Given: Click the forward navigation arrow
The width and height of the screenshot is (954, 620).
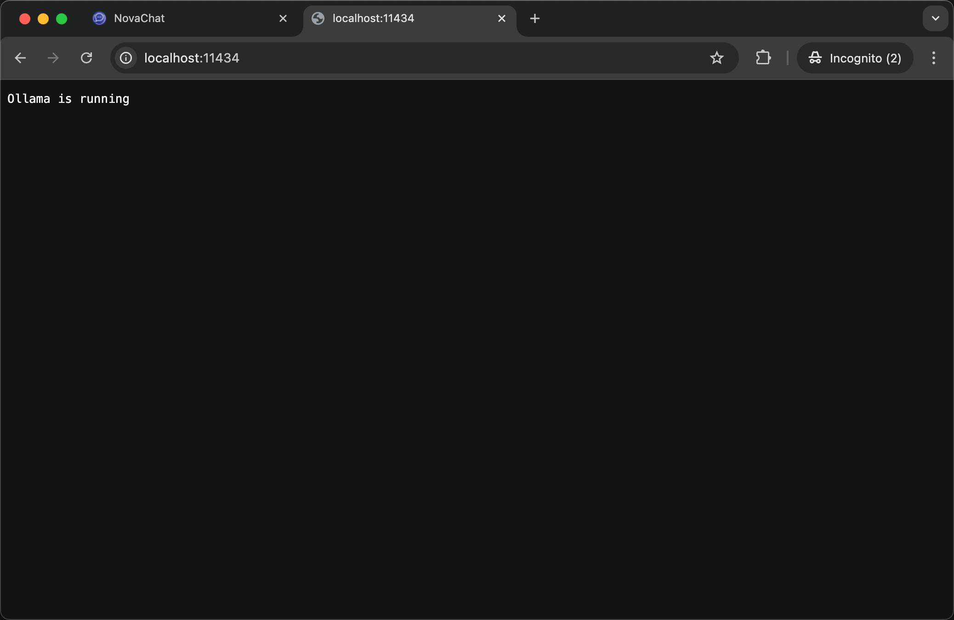Looking at the screenshot, I should click(53, 58).
